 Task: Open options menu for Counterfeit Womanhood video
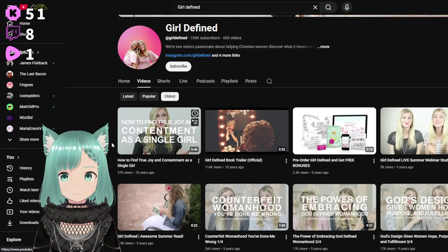[286, 237]
